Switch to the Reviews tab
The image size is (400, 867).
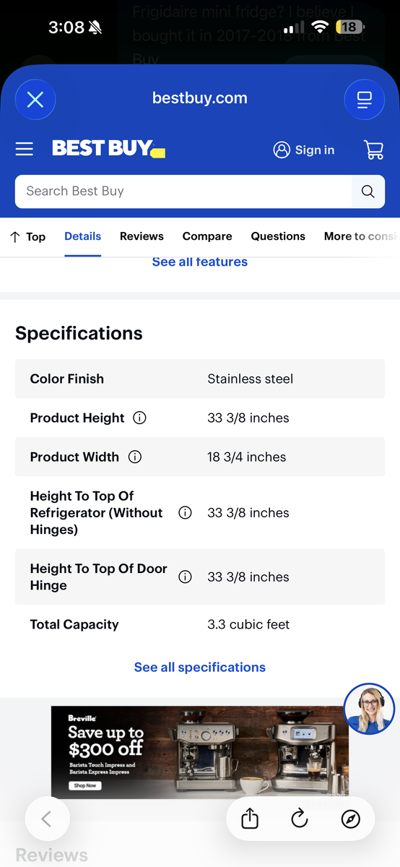tap(142, 236)
